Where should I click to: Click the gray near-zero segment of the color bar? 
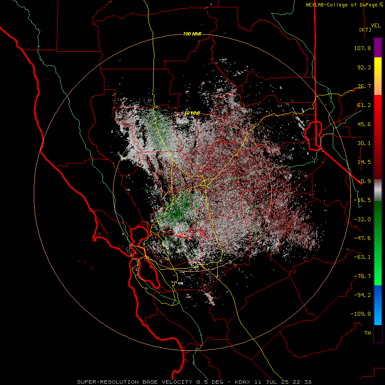(x=378, y=190)
